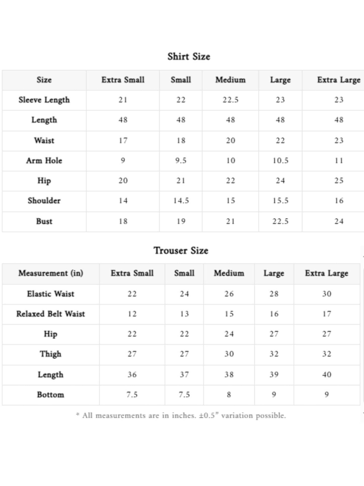This screenshot has height=486, width=364.
Task: Select the Bottom row label
Action: tap(51, 395)
